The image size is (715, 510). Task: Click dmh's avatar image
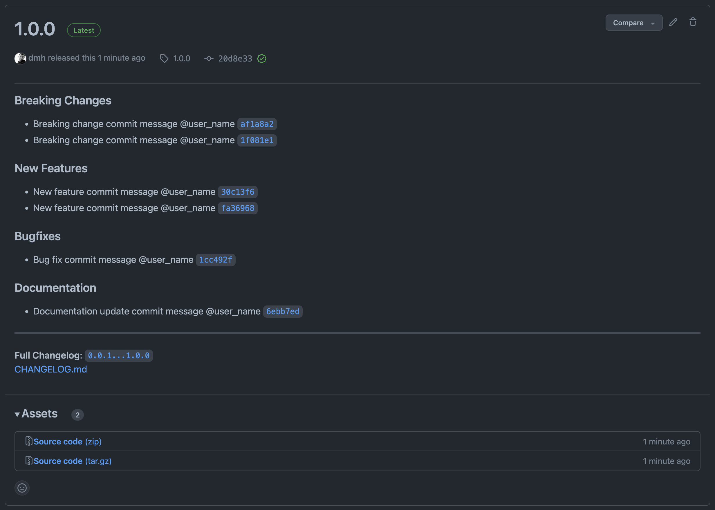pyautogui.click(x=20, y=58)
